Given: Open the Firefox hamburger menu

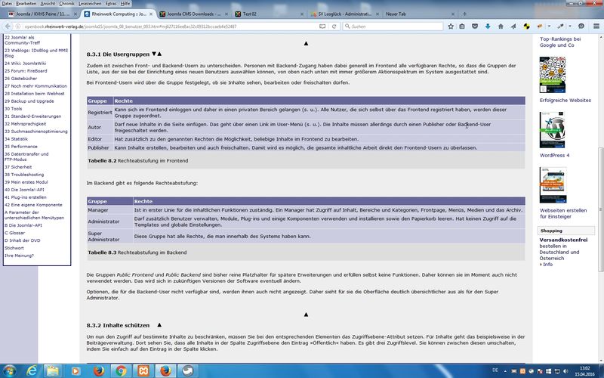Looking at the screenshot, I should point(596,26).
